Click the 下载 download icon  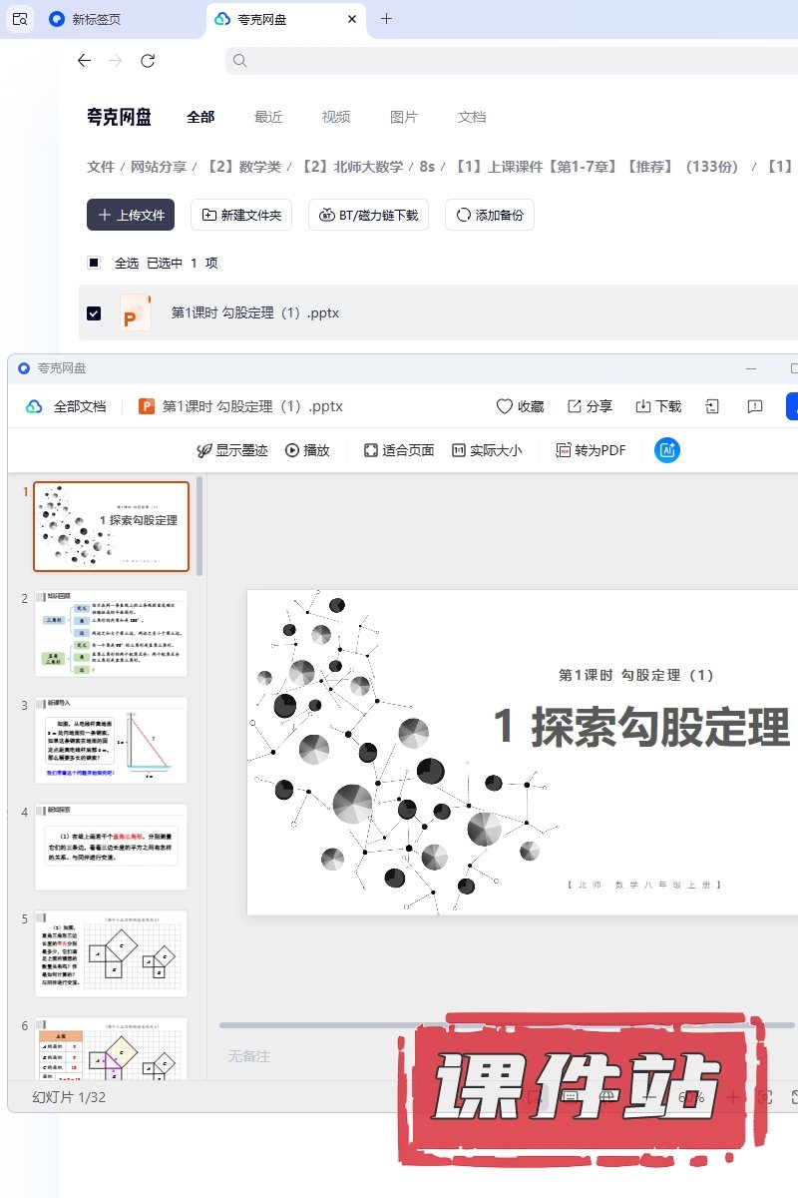pyautogui.click(x=643, y=406)
